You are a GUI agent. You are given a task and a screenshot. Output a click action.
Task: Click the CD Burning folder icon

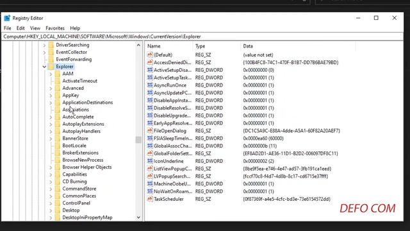point(58,182)
